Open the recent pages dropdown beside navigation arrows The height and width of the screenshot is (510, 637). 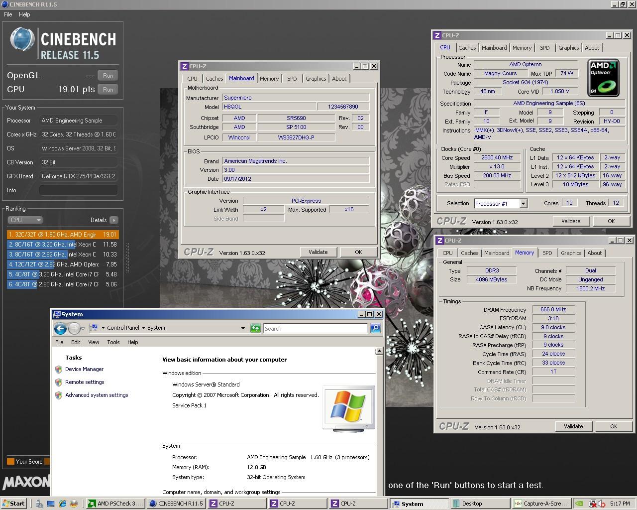pos(83,328)
